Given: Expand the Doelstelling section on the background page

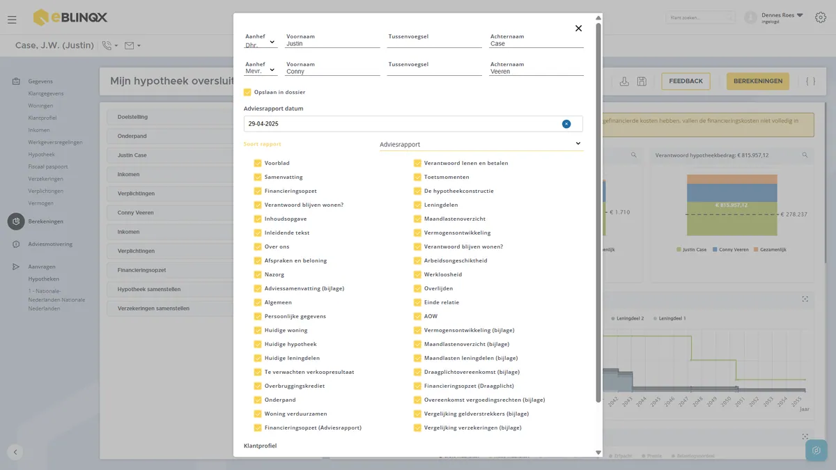Looking at the screenshot, I should (170, 117).
